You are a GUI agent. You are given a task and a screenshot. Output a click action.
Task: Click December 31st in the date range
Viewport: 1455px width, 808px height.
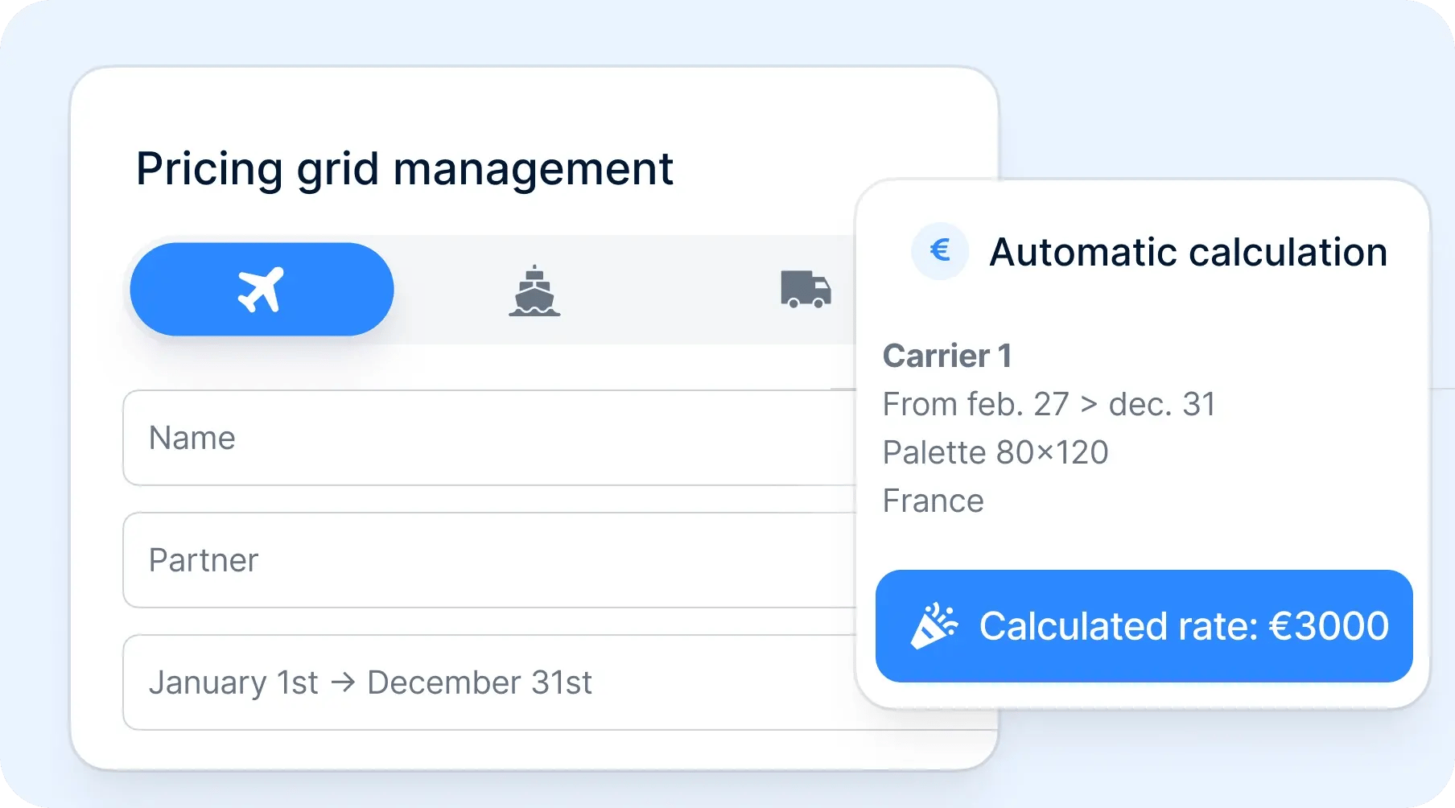click(480, 682)
